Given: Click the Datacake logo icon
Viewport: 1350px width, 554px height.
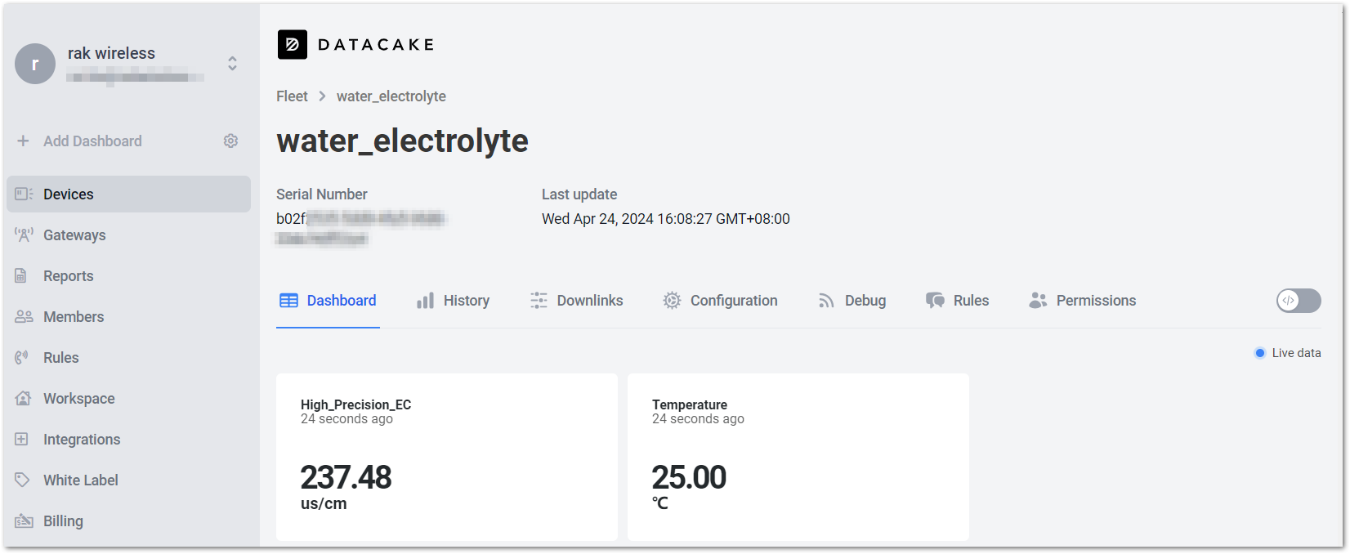Looking at the screenshot, I should (293, 45).
